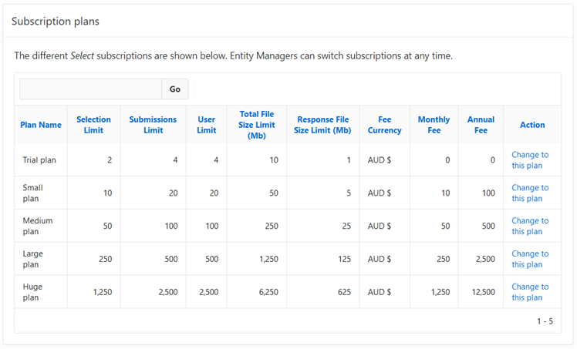This screenshot has width=577, height=349.
Task: Click the Action column header
Action: 532,125
